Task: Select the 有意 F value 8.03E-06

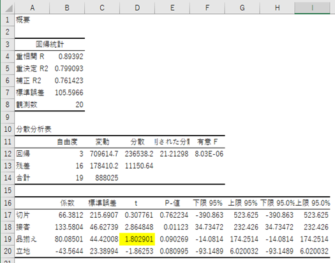Action: 207,154
